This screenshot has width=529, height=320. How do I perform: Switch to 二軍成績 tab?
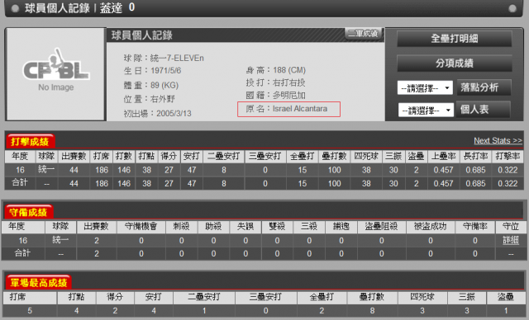[x=363, y=33]
